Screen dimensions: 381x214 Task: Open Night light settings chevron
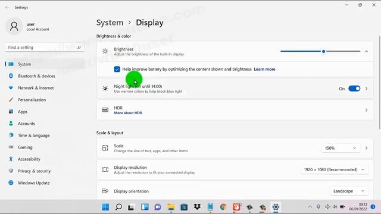click(366, 89)
